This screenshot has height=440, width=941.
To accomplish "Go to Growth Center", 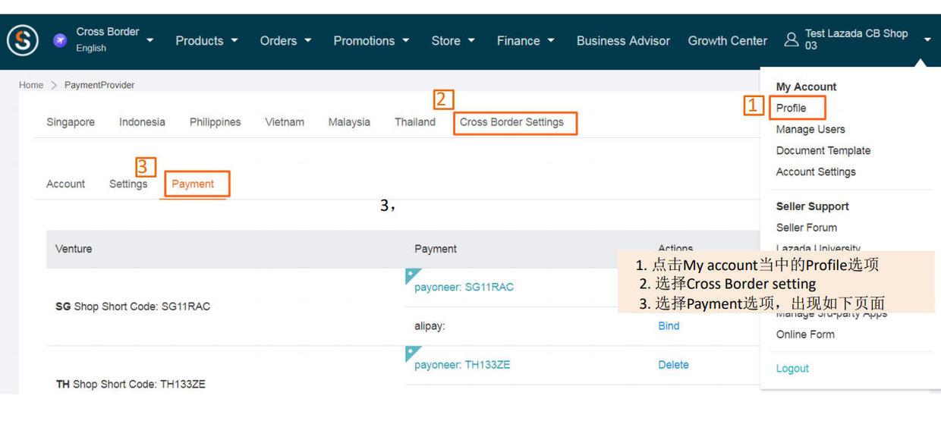I will pyautogui.click(x=727, y=41).
